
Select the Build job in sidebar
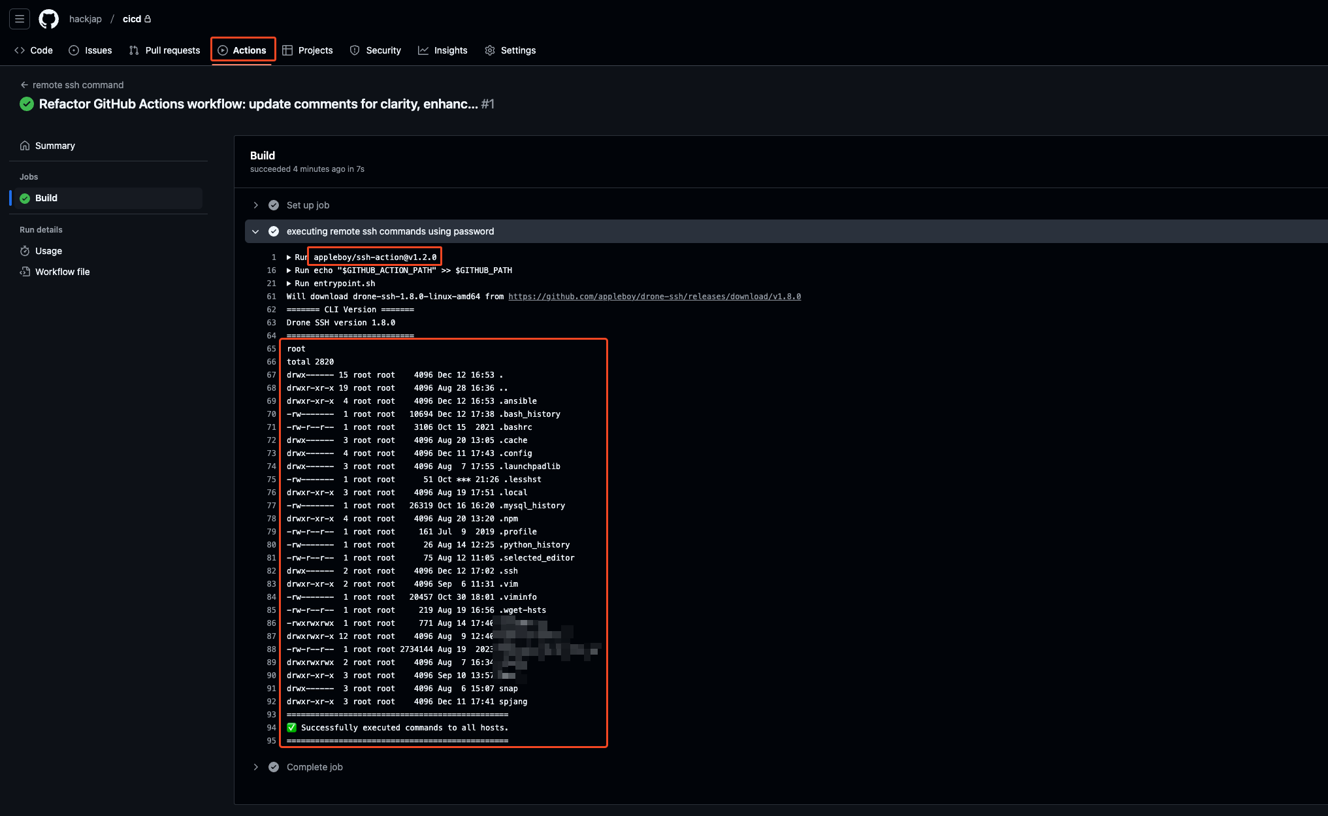click(46, 198)
